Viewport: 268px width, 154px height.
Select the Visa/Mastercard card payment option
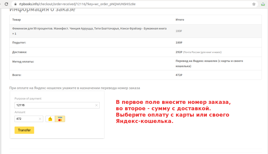[60, 119]
